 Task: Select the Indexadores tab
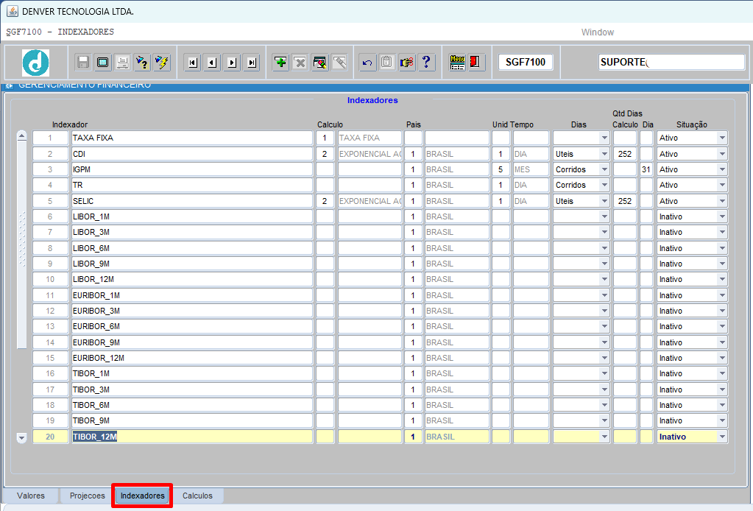(x=142, y=496)
